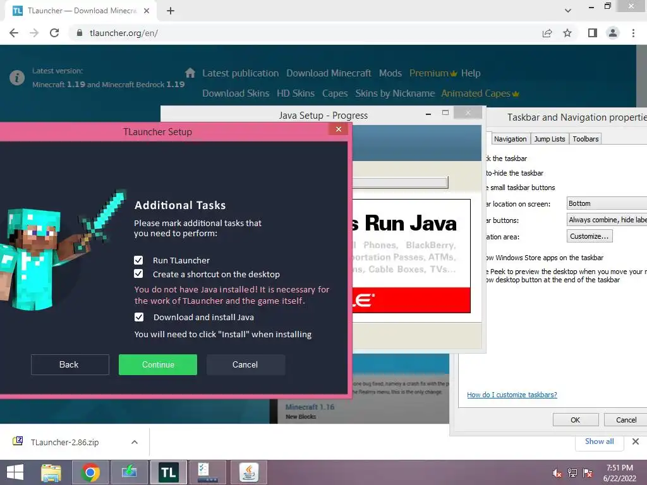The width and height of the screenshot is (647, 485).
Task: Open How do I customize taskbars? link
Action: coord(512,395)
